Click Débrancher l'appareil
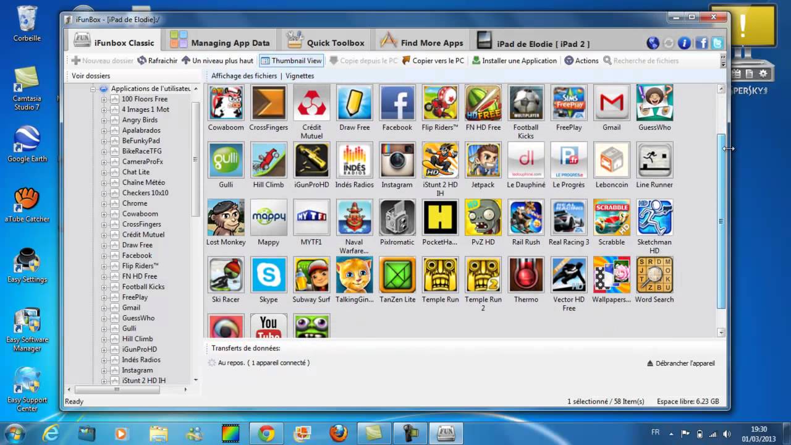The image size is (791, 445). pos(680,363)
